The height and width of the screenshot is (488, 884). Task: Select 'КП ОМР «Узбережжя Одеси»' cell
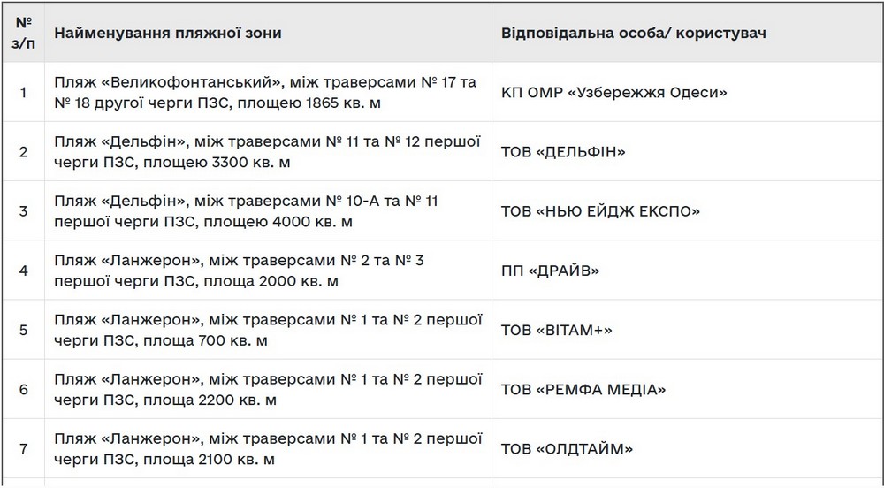click(687, 92)
